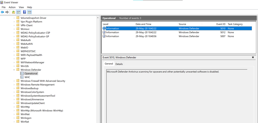Click the WHC log icon in tree
The width and height of the screenshot is (258, 123).
(22, 77)
